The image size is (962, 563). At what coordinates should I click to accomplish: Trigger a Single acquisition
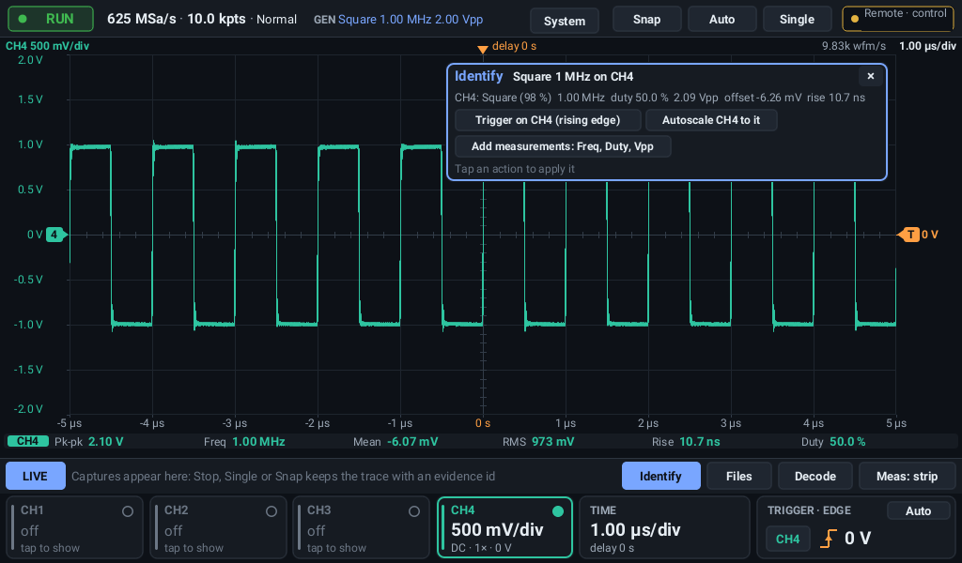[797, 20]
